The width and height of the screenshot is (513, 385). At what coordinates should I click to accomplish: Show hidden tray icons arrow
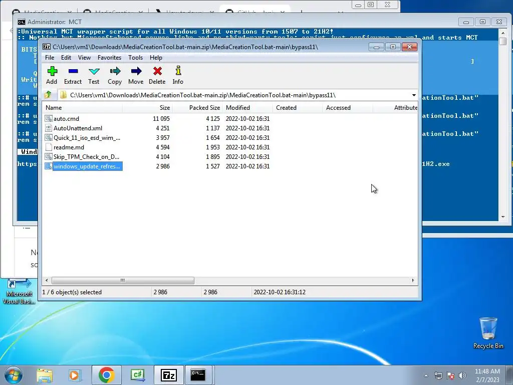click(x=426, y=375)
